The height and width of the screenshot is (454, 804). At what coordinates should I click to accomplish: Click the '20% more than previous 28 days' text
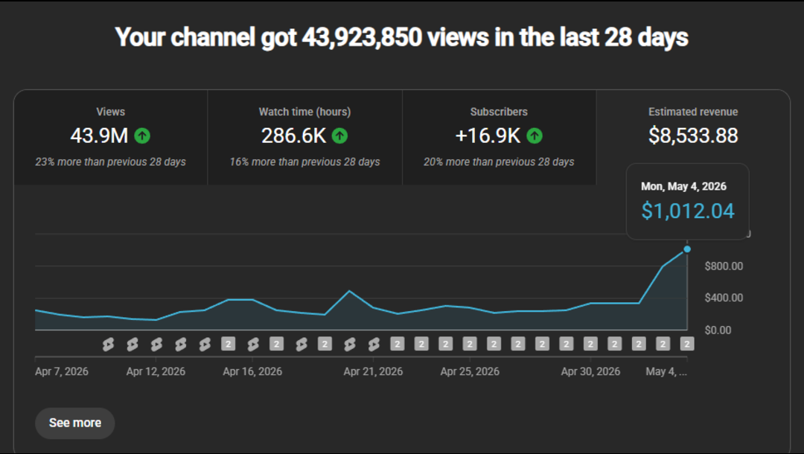click(x=499, y=162)
